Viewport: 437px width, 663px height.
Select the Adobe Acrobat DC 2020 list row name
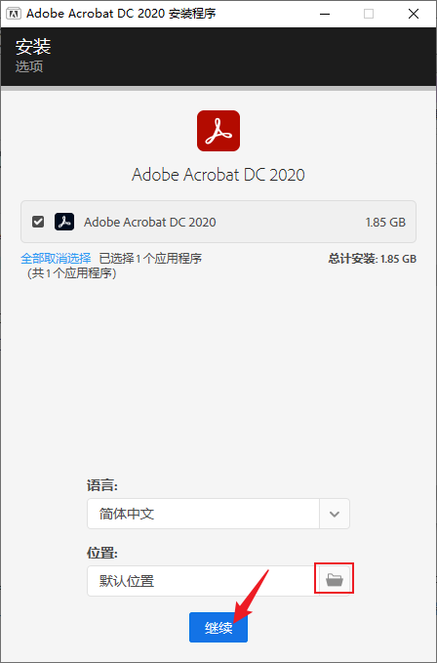click(x=150, y=222)
